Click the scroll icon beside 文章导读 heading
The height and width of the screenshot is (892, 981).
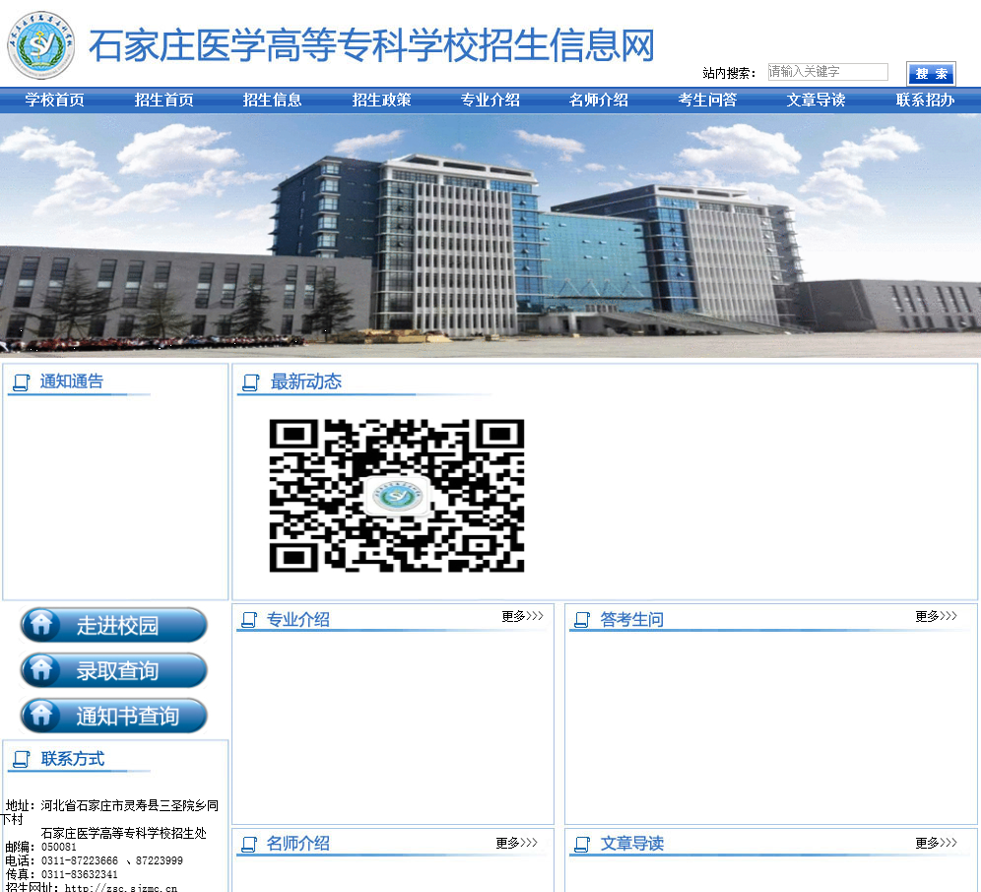click(582, 844)
